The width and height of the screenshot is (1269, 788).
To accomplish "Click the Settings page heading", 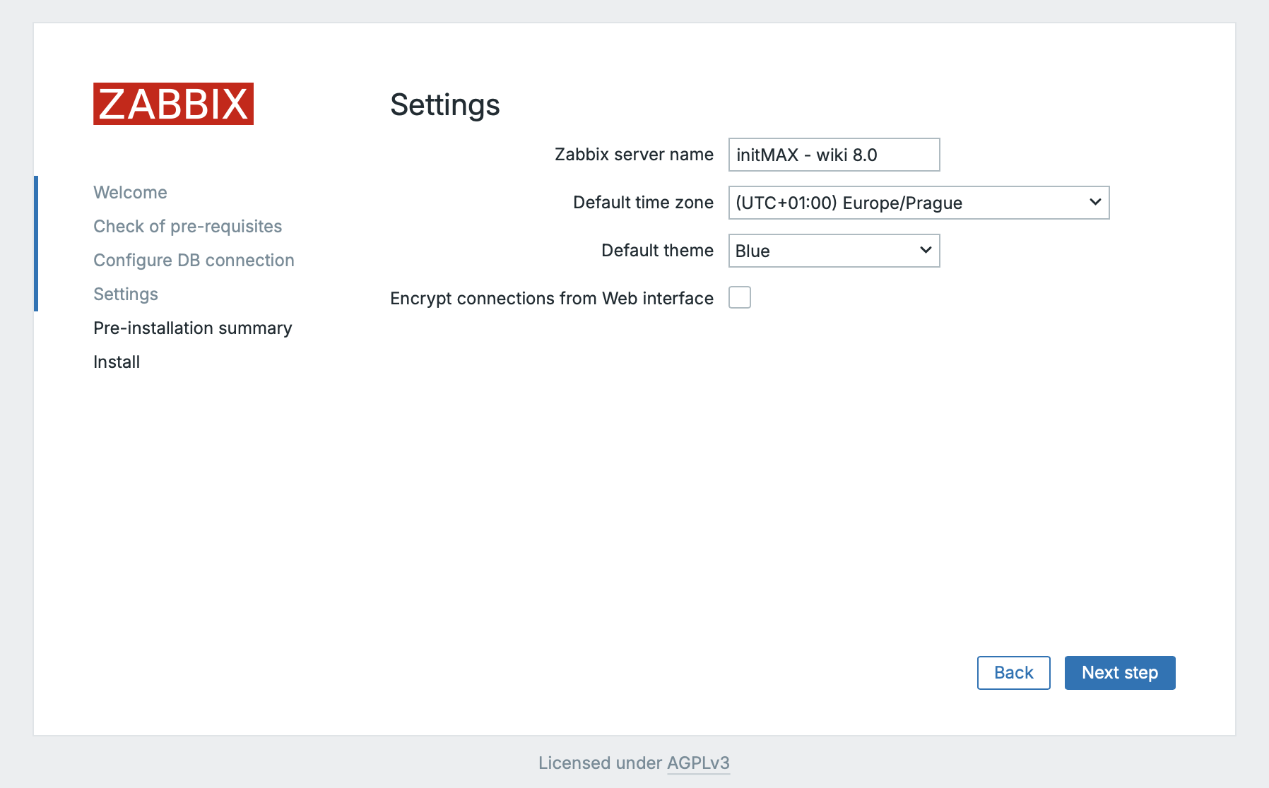I will (x=445, y=105).
